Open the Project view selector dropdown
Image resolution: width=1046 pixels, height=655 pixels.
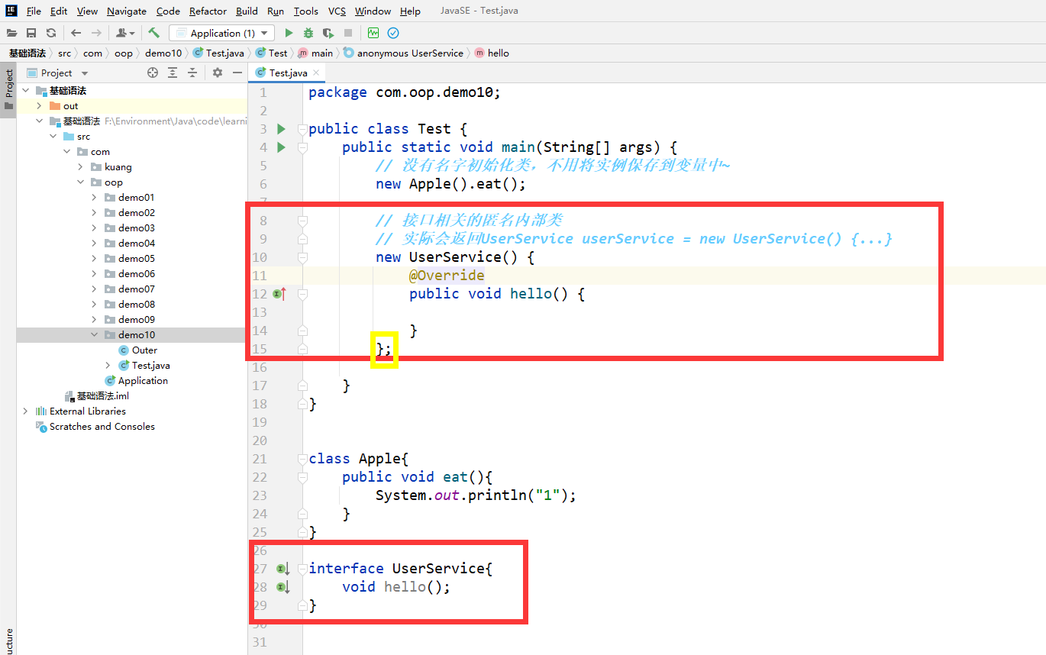(84, 73)
